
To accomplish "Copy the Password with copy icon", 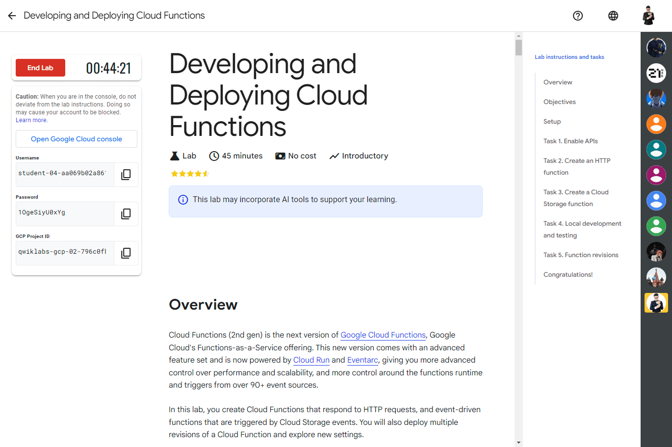I will pyautogui.click(x=126, y=214).
